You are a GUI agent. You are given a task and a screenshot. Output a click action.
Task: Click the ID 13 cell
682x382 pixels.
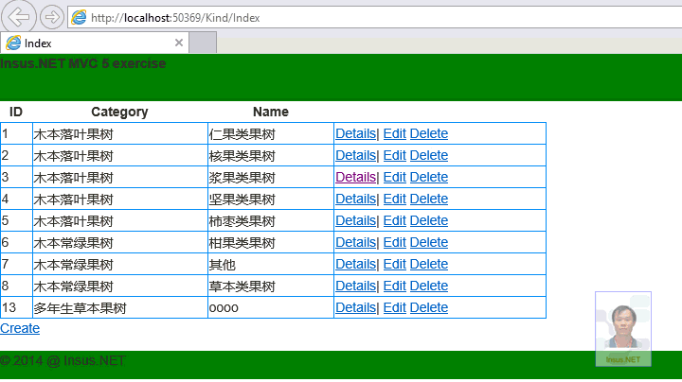[x=16, y=307]
